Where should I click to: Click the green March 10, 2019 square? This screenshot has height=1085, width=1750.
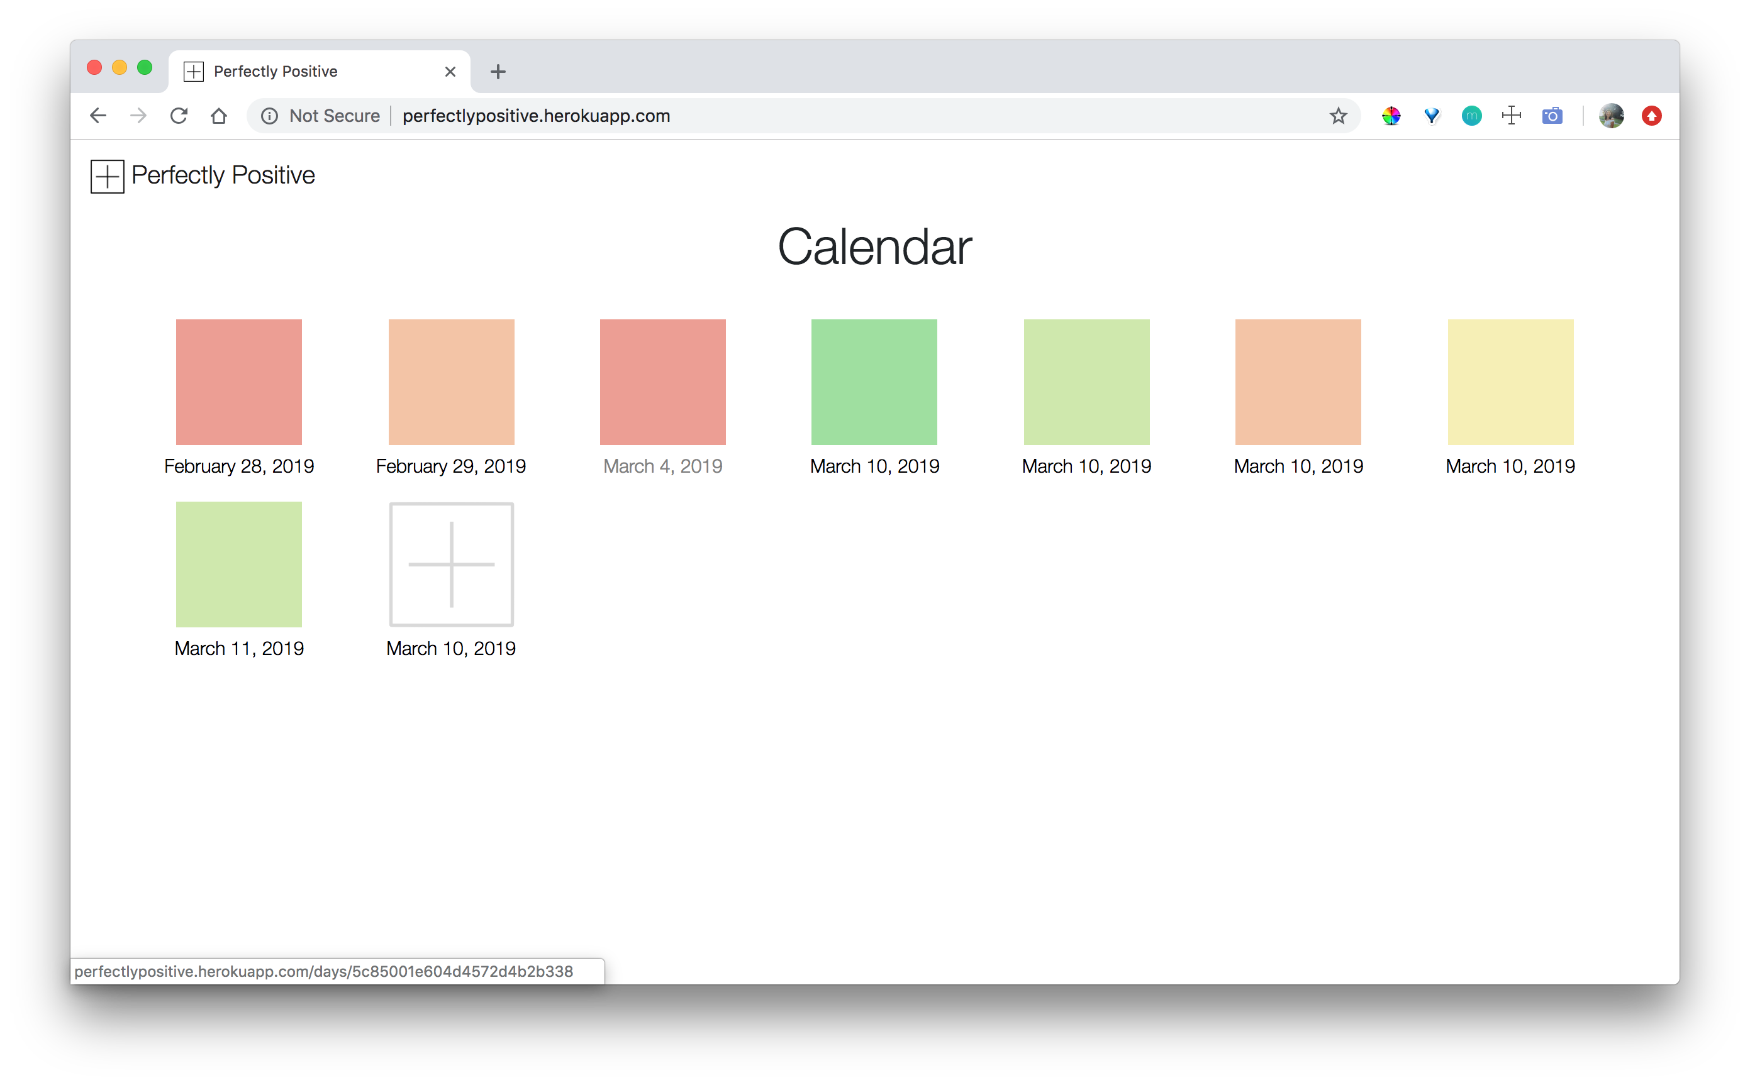click(x=874, y=382)
